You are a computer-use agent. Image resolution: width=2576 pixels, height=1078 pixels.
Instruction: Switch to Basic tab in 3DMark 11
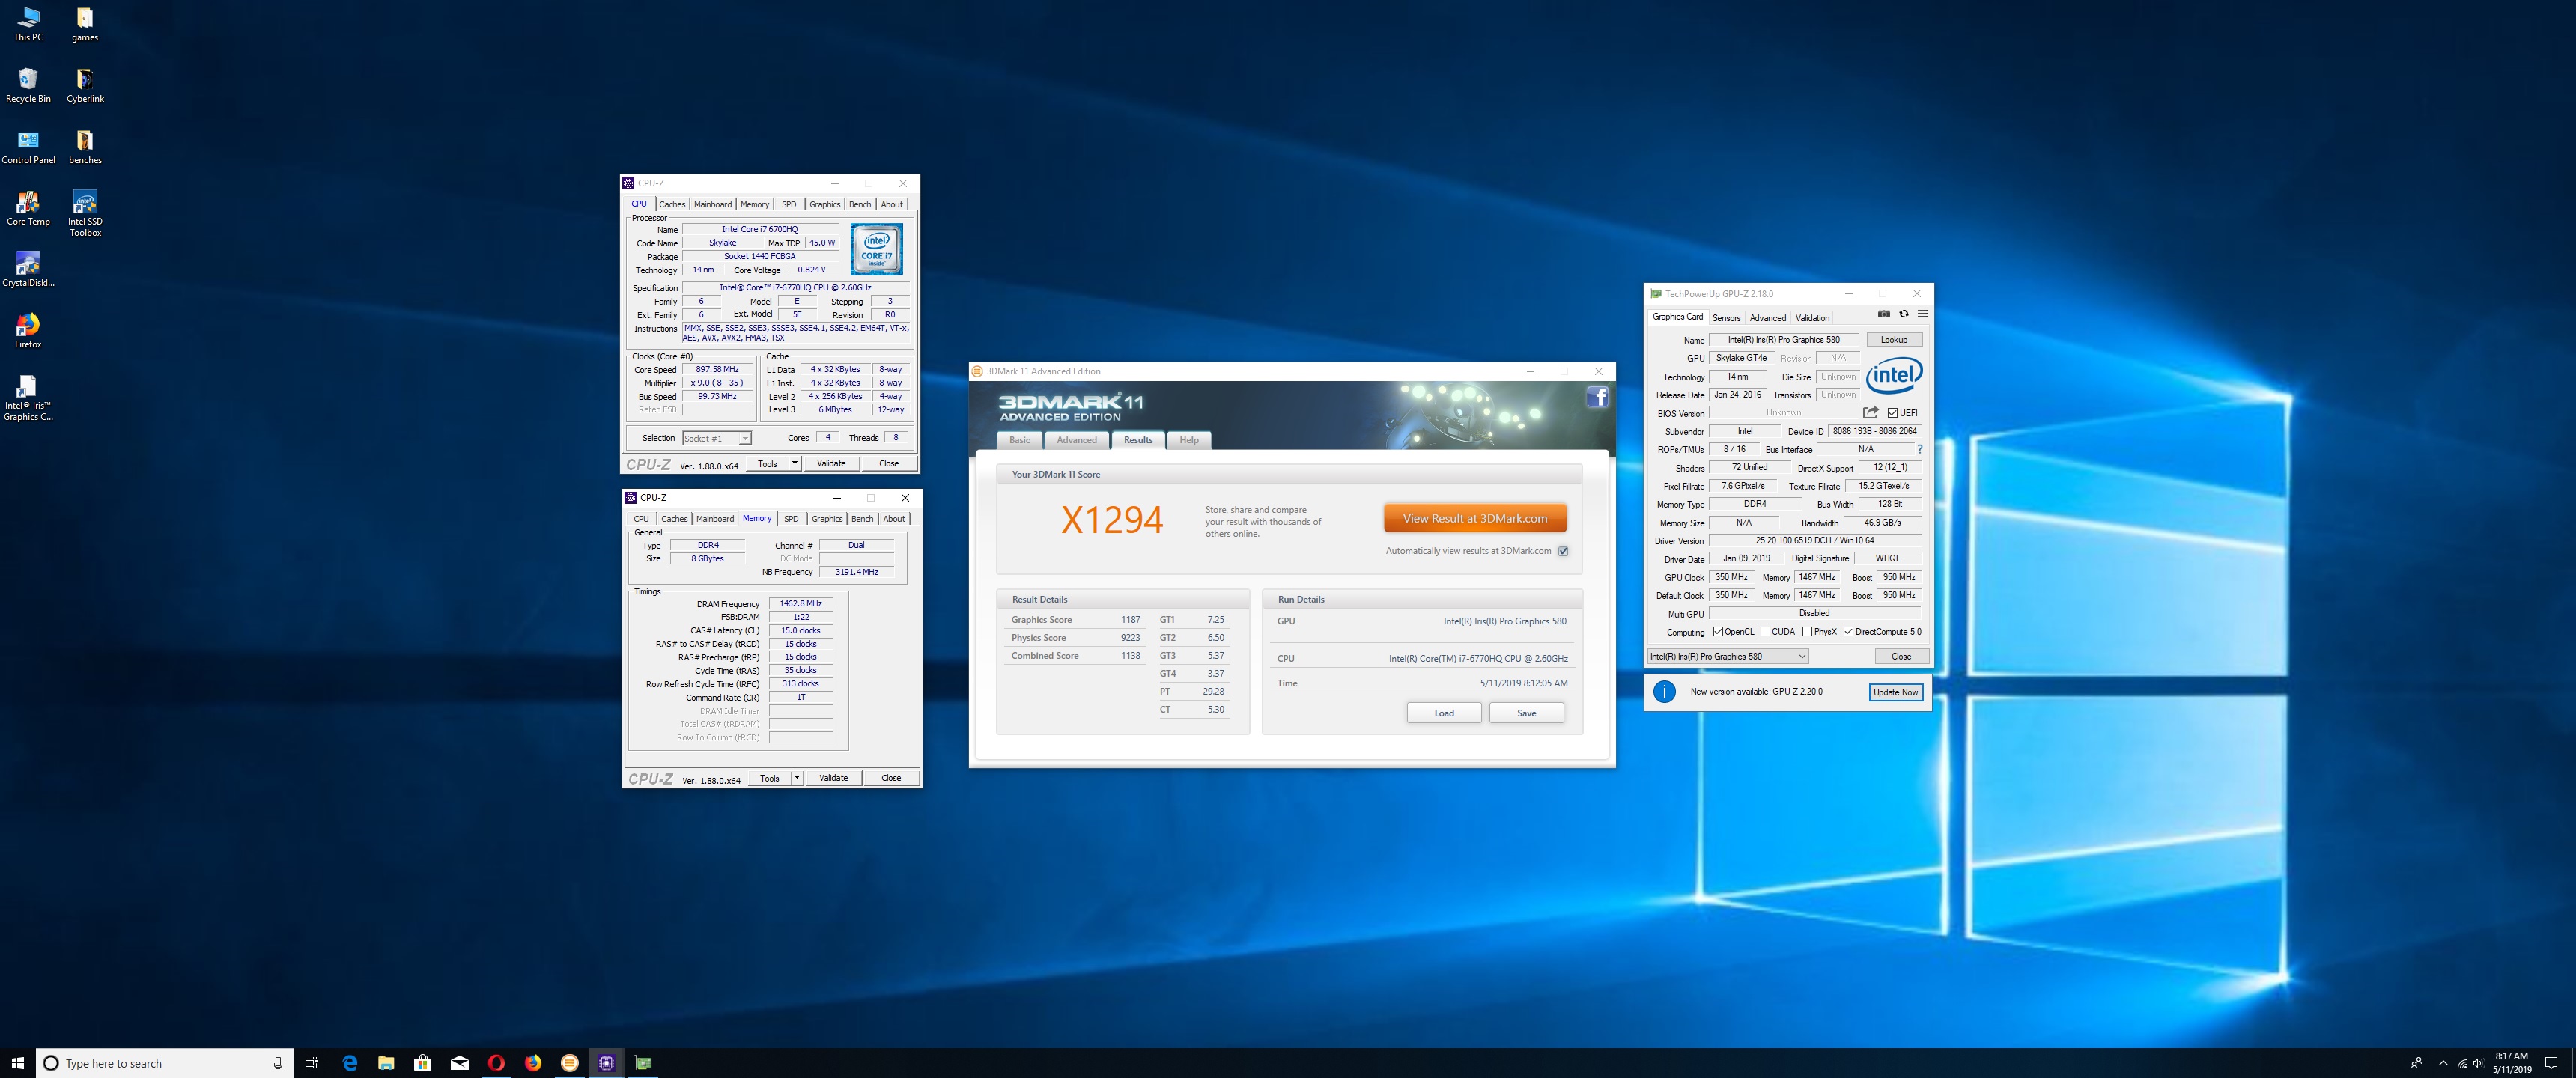pyautogui.click(x=1019, y=440)
